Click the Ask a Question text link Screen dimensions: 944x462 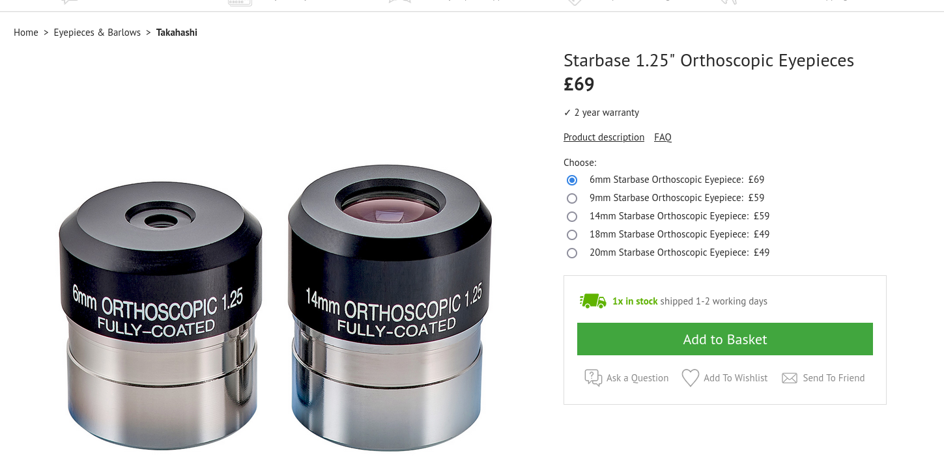click(637, 378)
